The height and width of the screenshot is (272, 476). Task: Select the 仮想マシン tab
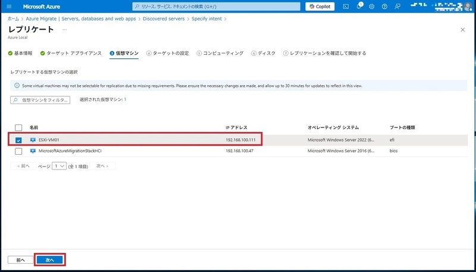click(124, 53)
